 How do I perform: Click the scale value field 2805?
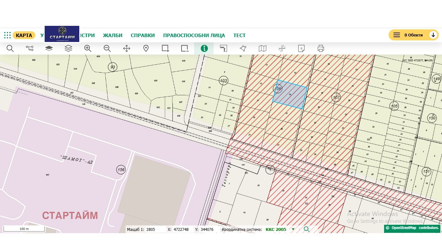point(155,230)
